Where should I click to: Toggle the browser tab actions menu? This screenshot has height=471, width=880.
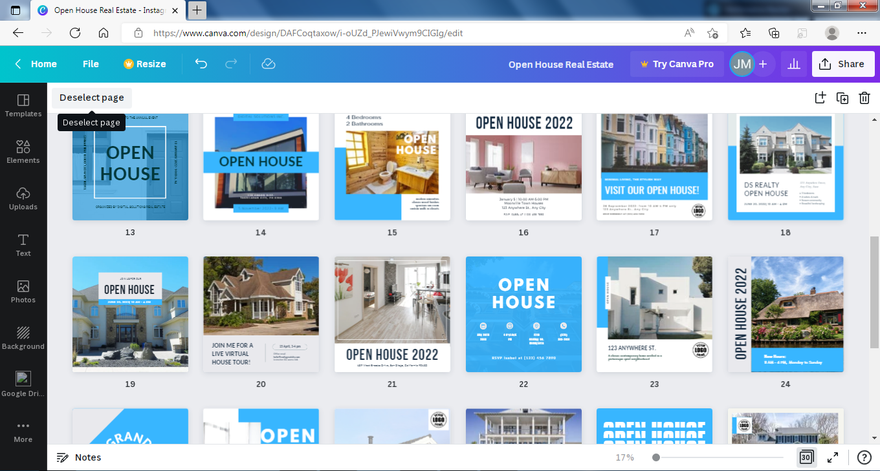(x=16, y=10)
